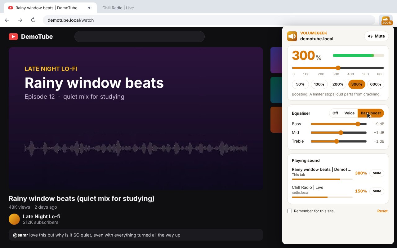Select the 600% volume preset
The width and height of the screenshot is (397, 248).
click(376, 84)
